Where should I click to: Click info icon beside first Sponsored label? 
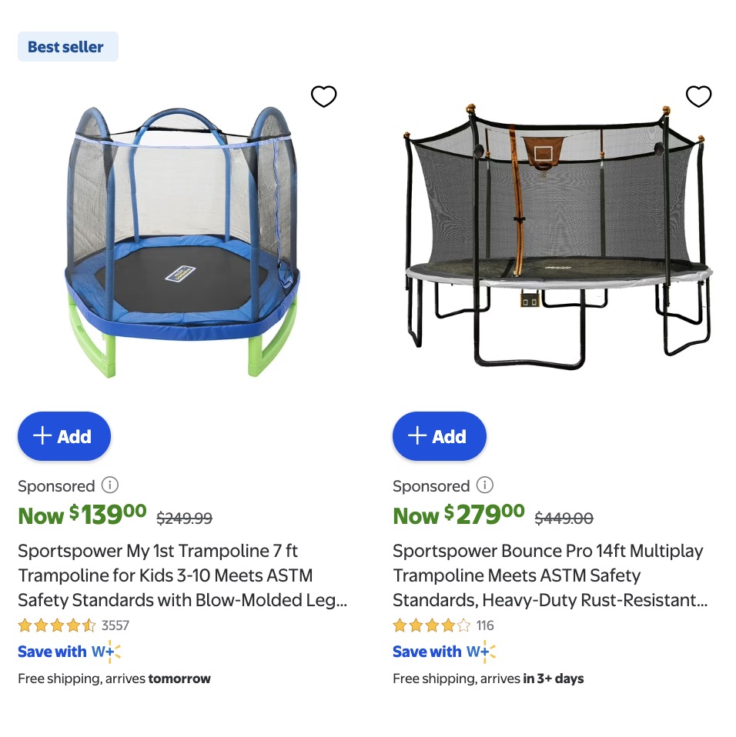(110, 485)
